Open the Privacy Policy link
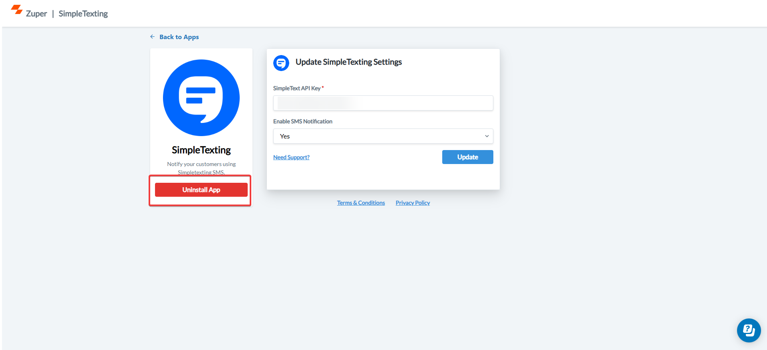Screen dimensions: 767x350 click(413, 203)
